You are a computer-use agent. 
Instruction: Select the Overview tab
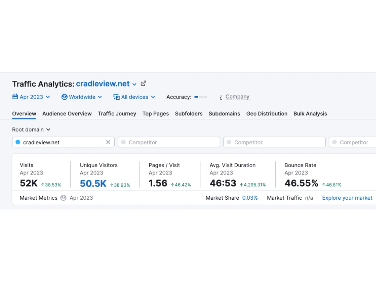[x=24, y=114]
